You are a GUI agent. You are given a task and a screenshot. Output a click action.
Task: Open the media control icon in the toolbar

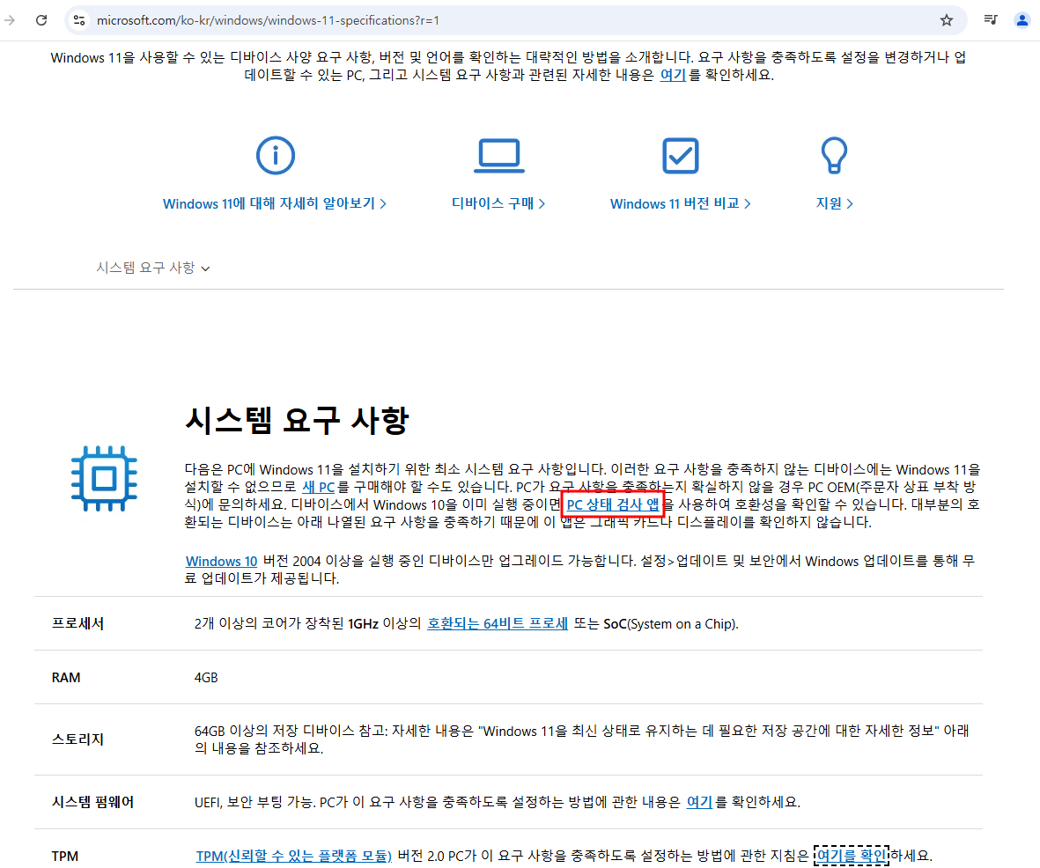[991, 20]
